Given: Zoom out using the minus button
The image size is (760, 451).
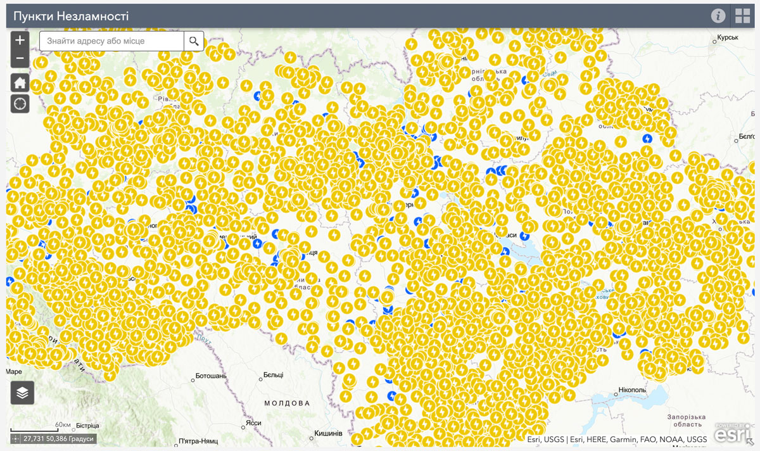Looking at the screenshot, I should (20, 58).
